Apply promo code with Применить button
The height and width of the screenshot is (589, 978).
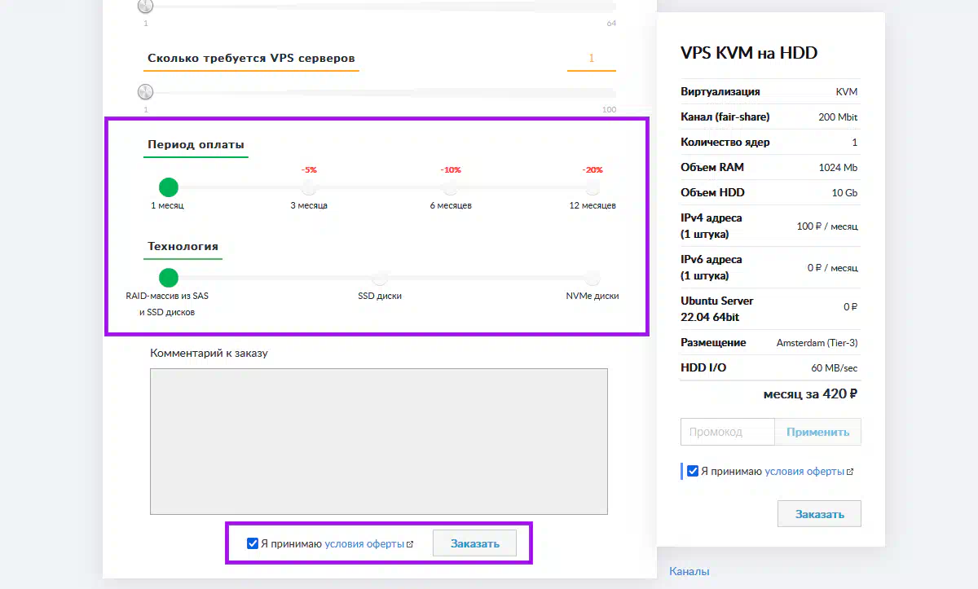tap(817, 432)
